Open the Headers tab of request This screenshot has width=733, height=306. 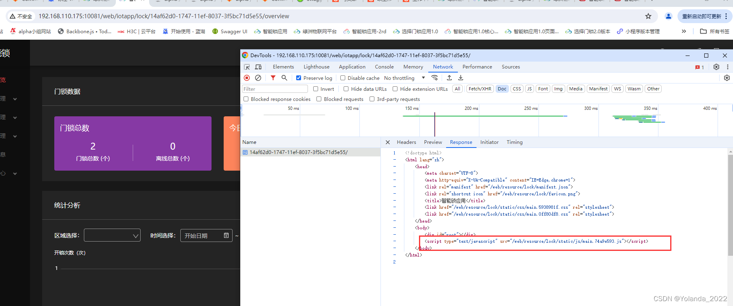pyautogui.click(x=406, y=142)
